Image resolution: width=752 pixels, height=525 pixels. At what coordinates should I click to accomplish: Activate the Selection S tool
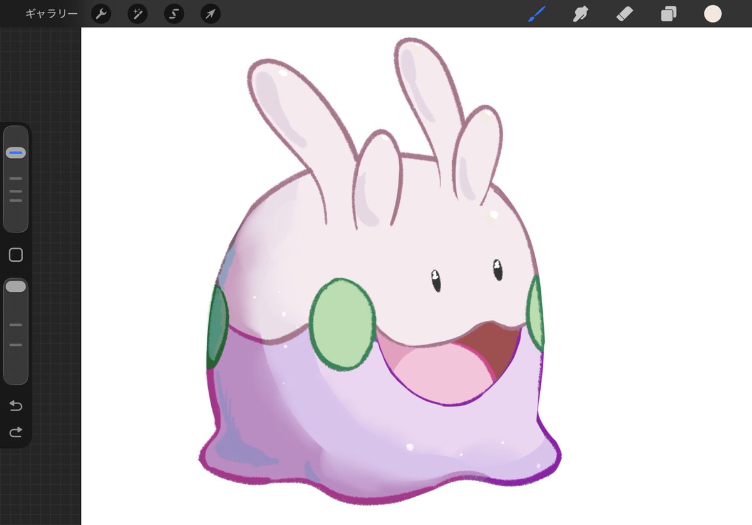click(x=174, y=14)
